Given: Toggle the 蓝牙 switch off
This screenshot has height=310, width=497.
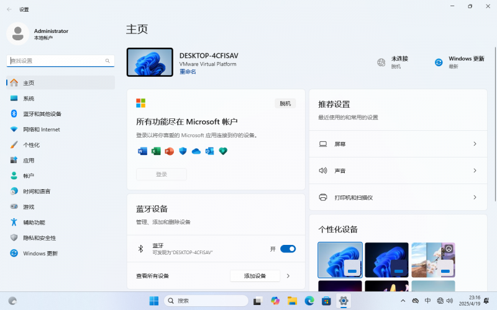Looking at the screenshot, I should 288,249.
